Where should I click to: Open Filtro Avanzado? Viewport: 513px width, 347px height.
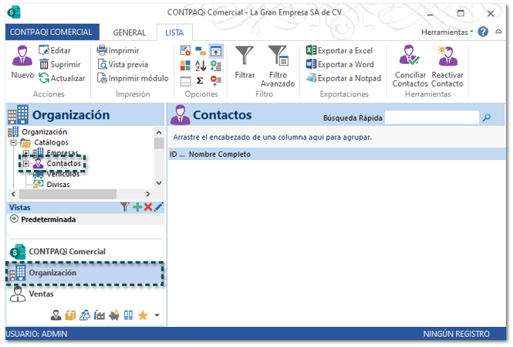pyautogui.click(x=278, y=66)
